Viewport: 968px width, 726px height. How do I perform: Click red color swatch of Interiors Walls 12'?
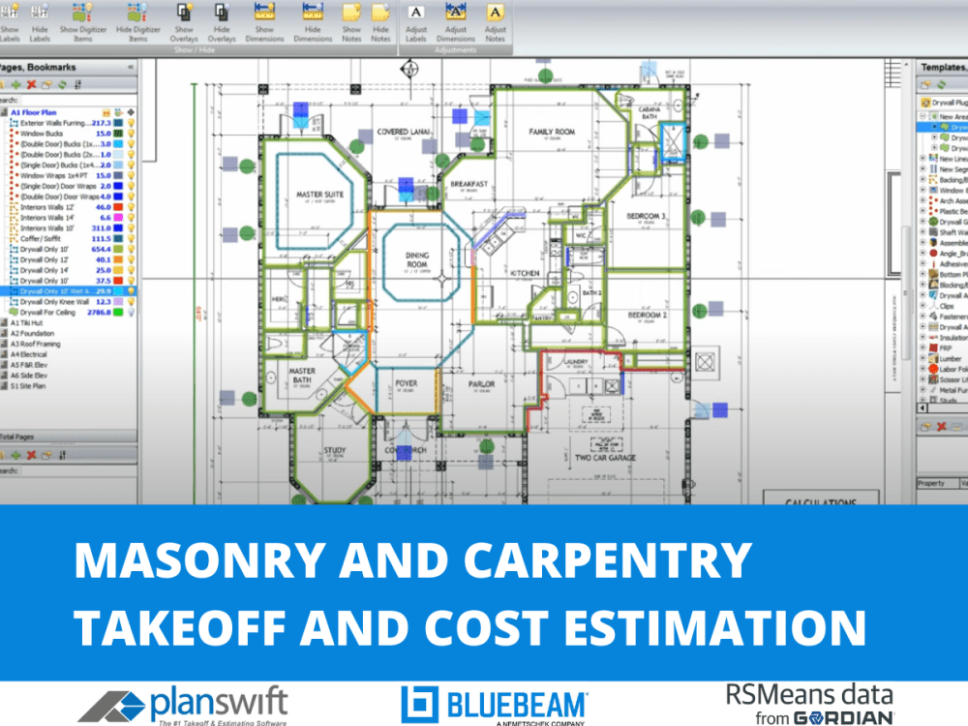click(x=118, y=207)
